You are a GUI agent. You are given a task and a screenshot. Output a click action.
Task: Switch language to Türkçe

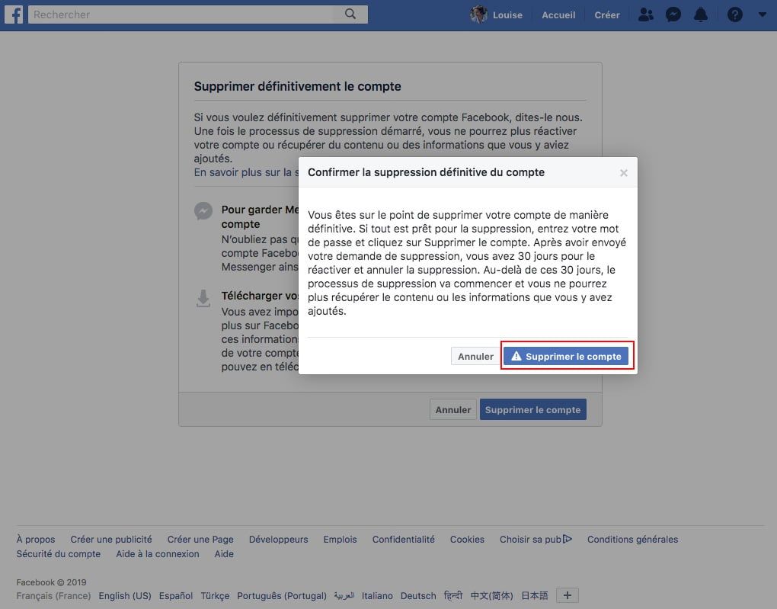click(x=215, y=595)
